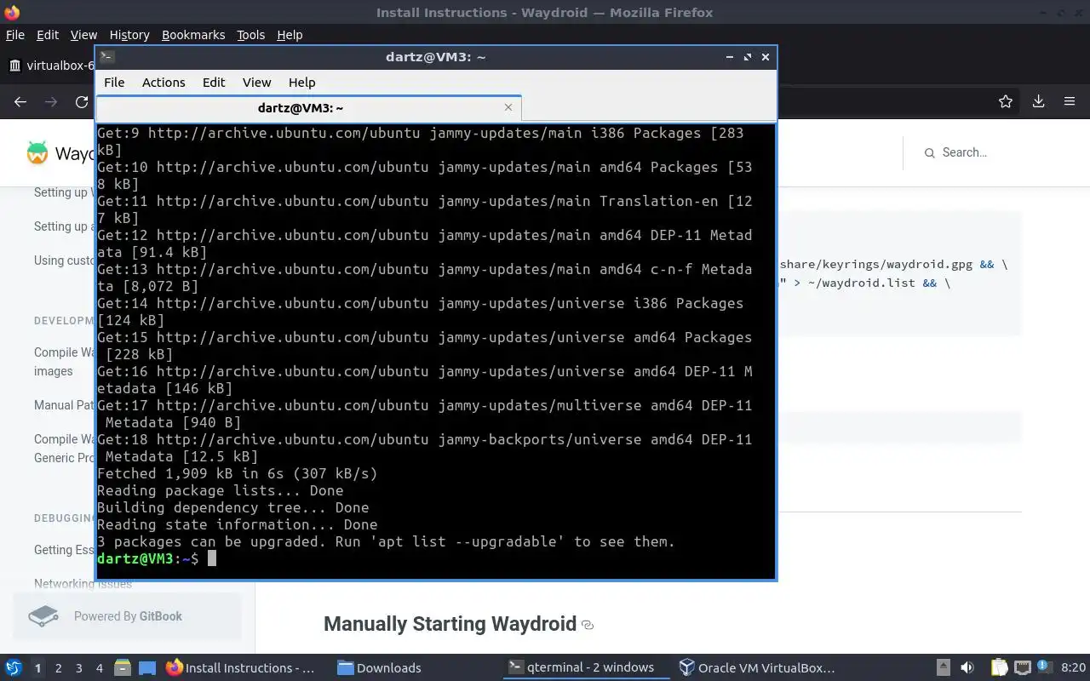Screen dimensions: 1090x681
Task: Open the qterminal Help menu
Action: point(301,83)
